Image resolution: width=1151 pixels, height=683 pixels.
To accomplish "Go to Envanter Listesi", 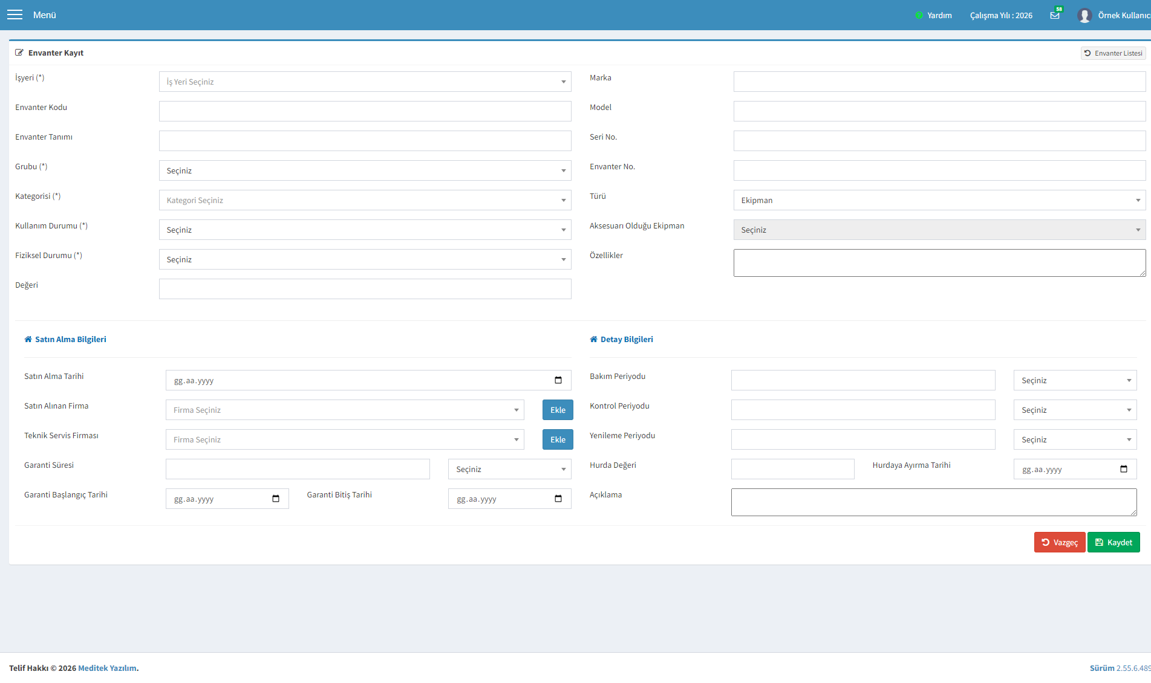I will click(x=1114, y=53).
